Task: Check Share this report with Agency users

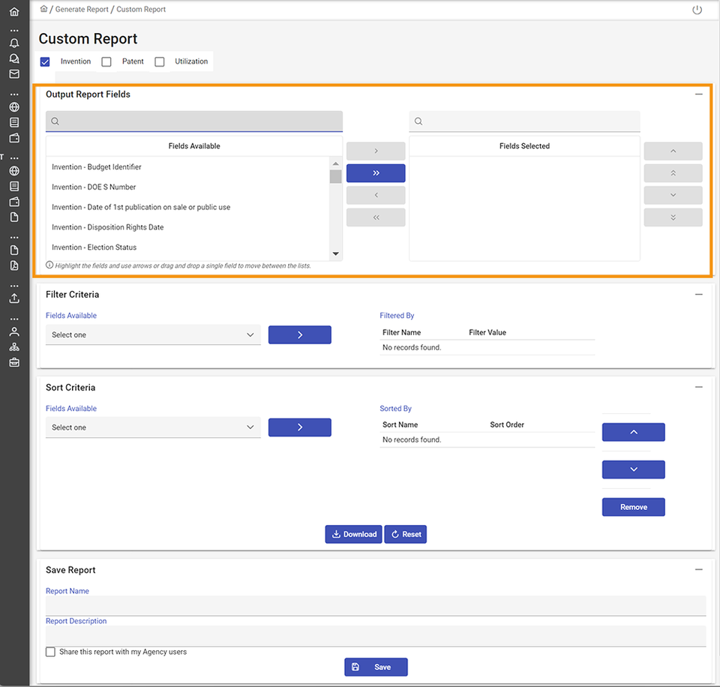Action: tap(51, 652)
